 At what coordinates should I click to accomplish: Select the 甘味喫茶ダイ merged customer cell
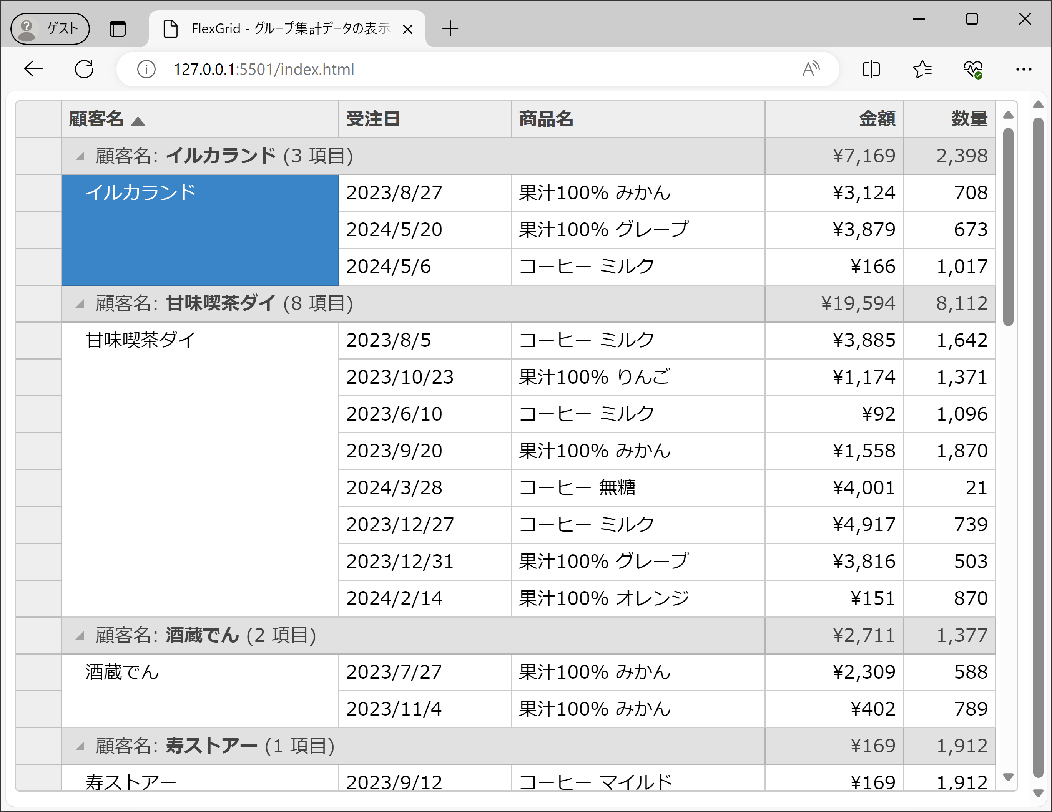coord(200,469)
